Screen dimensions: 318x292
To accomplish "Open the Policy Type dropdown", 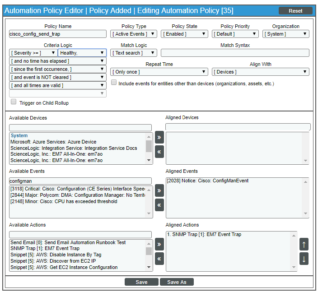I will click(x=134, y=34).
